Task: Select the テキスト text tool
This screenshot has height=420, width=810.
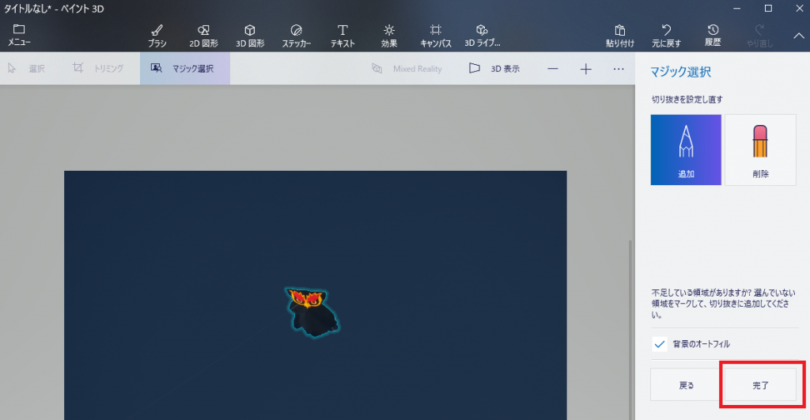Action: [x=343, y=36]
